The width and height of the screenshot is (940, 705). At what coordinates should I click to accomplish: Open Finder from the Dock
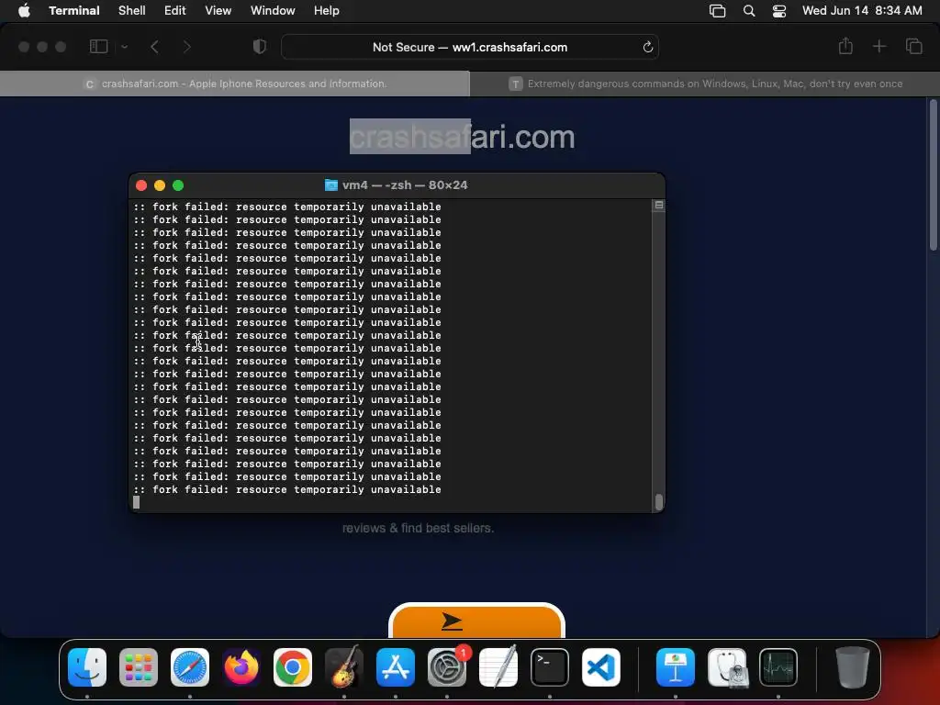87,667
